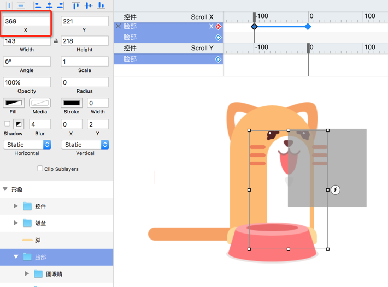
Task: Click the cat's orange tail on canvas
Action: coord(189,234)
